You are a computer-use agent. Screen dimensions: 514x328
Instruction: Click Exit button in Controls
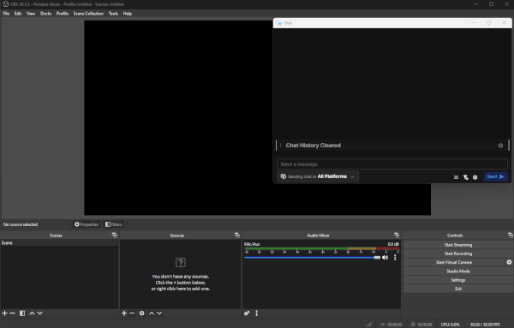[458, 289]
